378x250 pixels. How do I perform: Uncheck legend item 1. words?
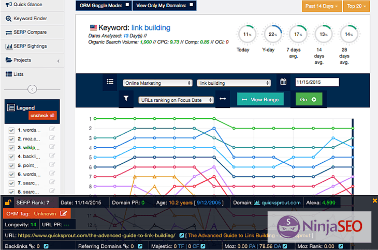click(11, 130)
